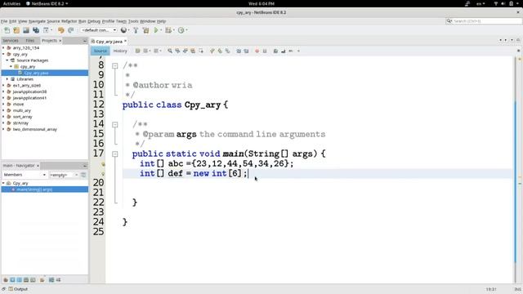523x294 pixels.
Task: Toggle Show Static Members filter in Navigator
Action: [x=20, y=280]
